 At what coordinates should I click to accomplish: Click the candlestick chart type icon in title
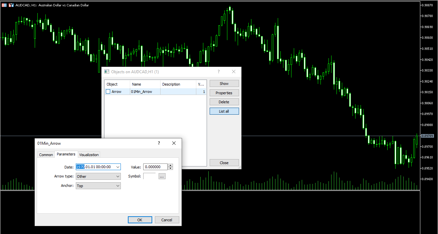[x=11, y=5]
